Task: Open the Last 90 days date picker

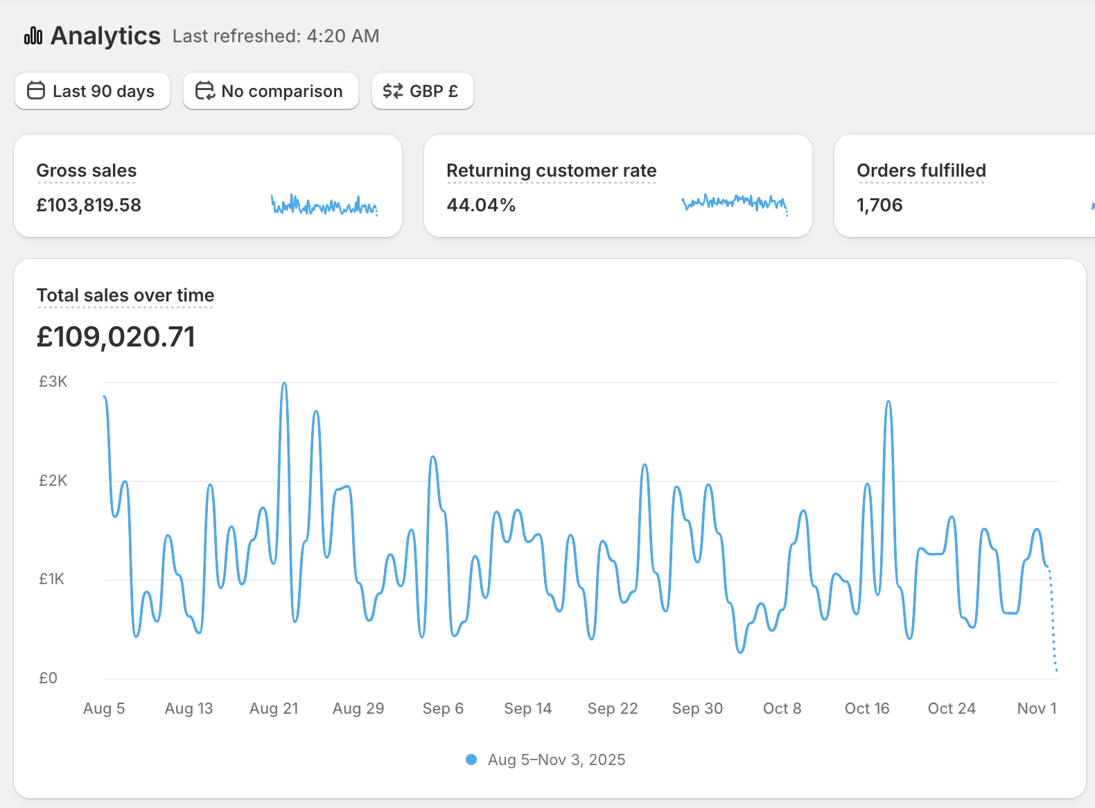Action: point(92,91)
